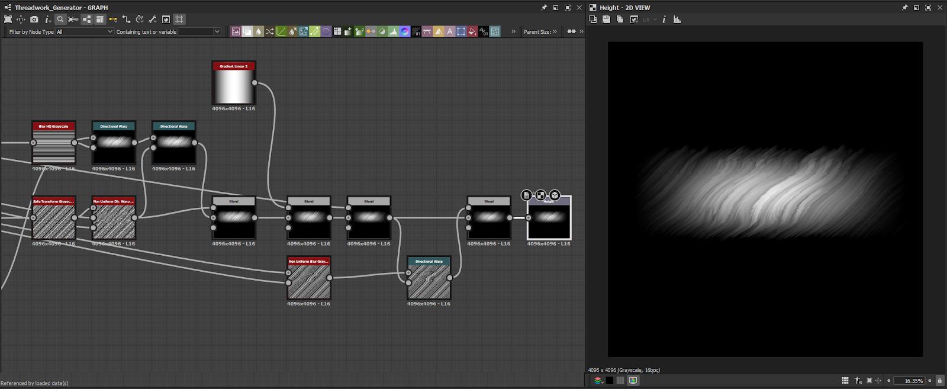947x389 pixels.
Task: Open the Filter by Node Type dropdown
Action: click(x=84, y=32)
